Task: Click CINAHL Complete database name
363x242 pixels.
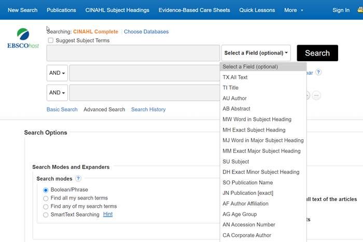Action: (x=95, y=32)
